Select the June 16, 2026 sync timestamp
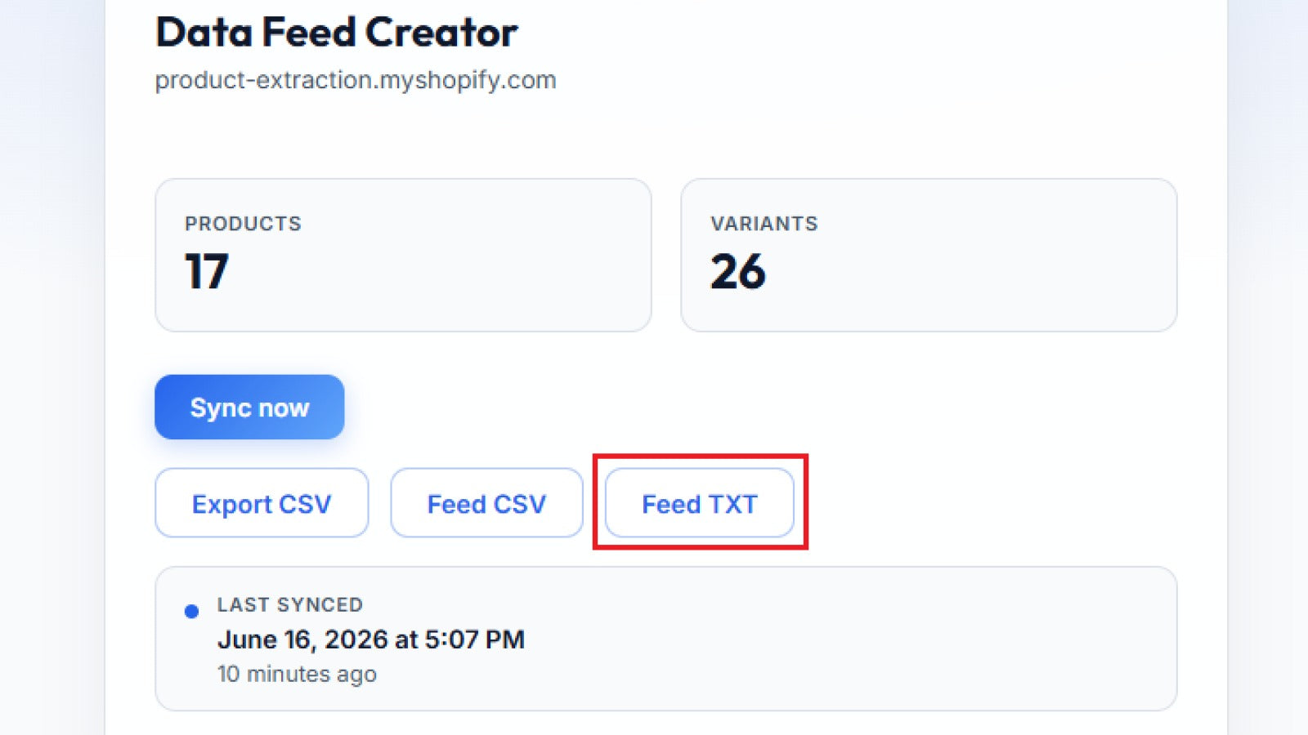 (x=370, y=639)
